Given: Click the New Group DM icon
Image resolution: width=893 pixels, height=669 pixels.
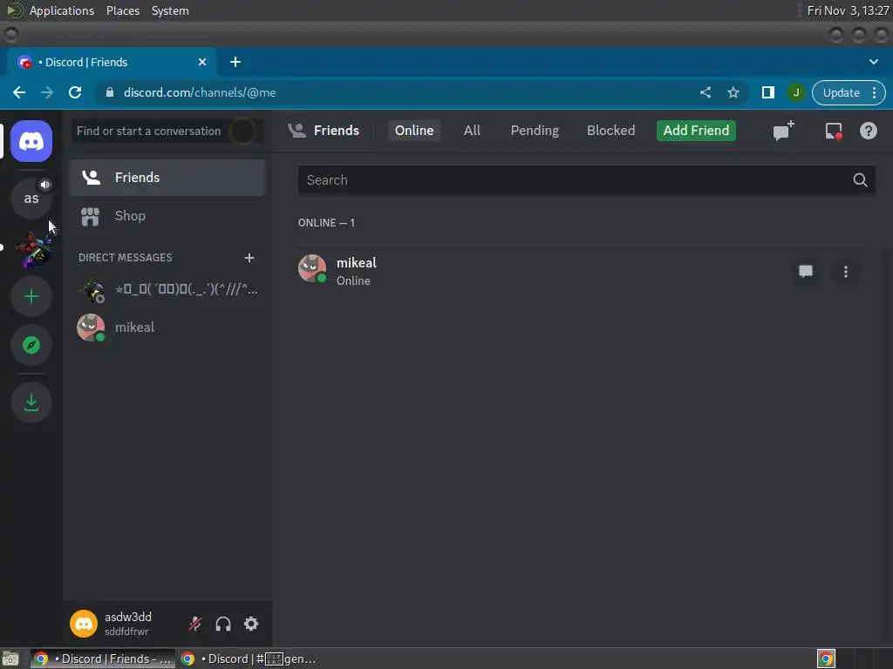Looking at the screenshot, I should [x=783, y=131].
